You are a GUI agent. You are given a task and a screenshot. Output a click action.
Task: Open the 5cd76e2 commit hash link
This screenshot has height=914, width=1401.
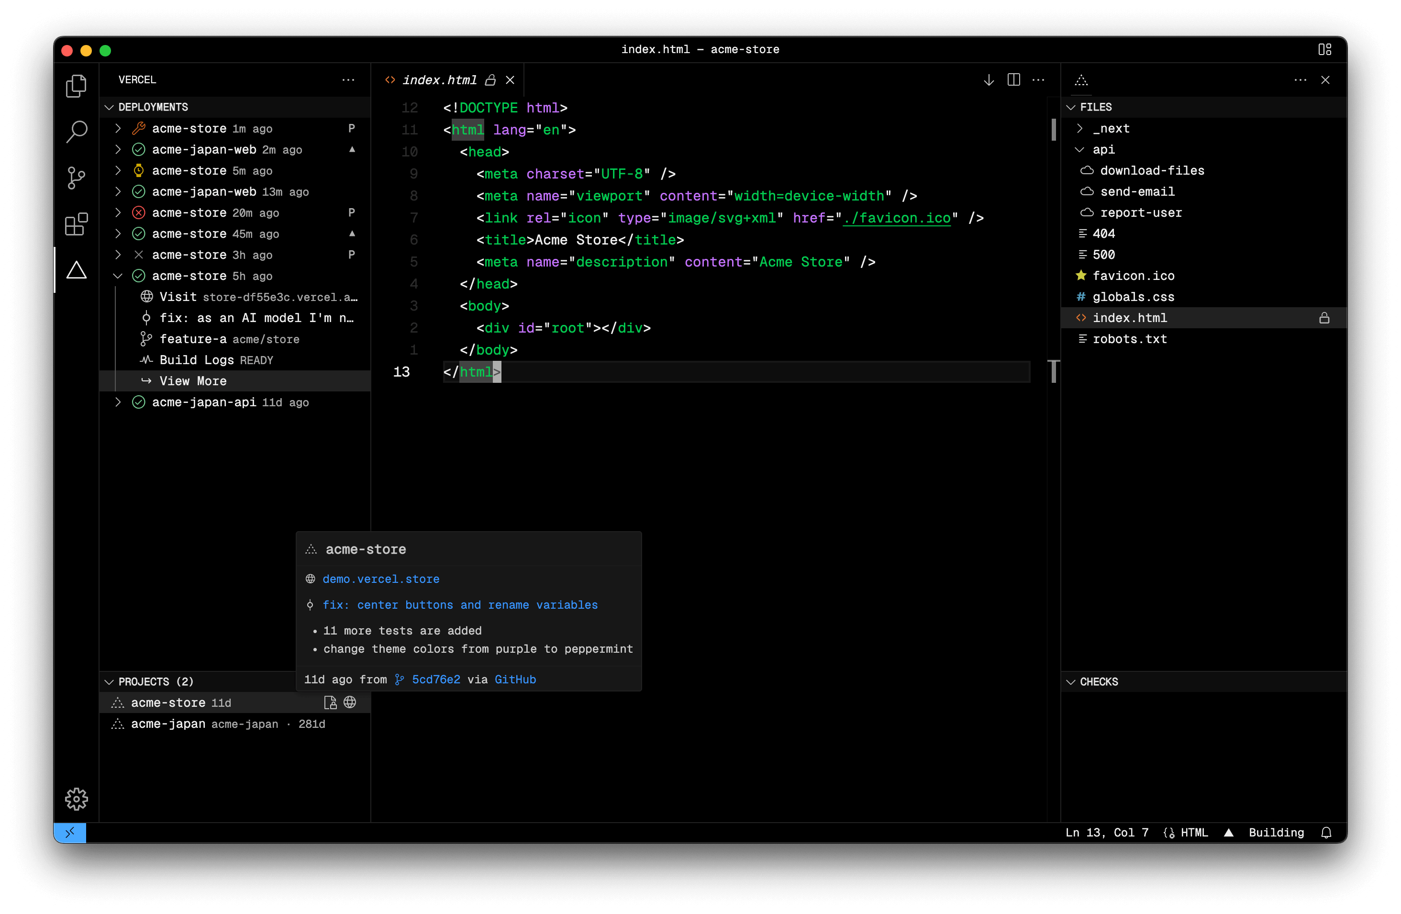[x=436, y=679]
